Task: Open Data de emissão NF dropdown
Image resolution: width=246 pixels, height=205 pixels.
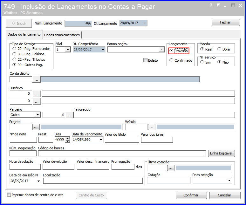Action: [38, 181]
